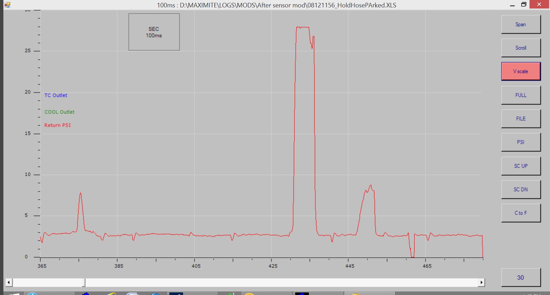Scale up with SC UP button
The height and width of the screenshot is (295, 550).
click(x=521, y=166)
